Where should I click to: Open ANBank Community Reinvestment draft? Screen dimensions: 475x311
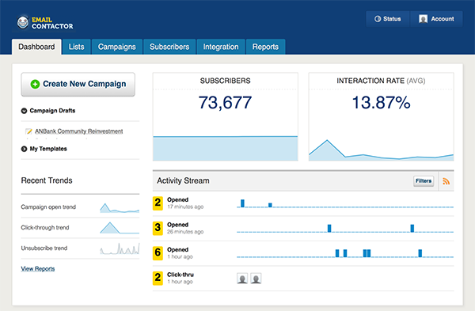pos(78,131)
